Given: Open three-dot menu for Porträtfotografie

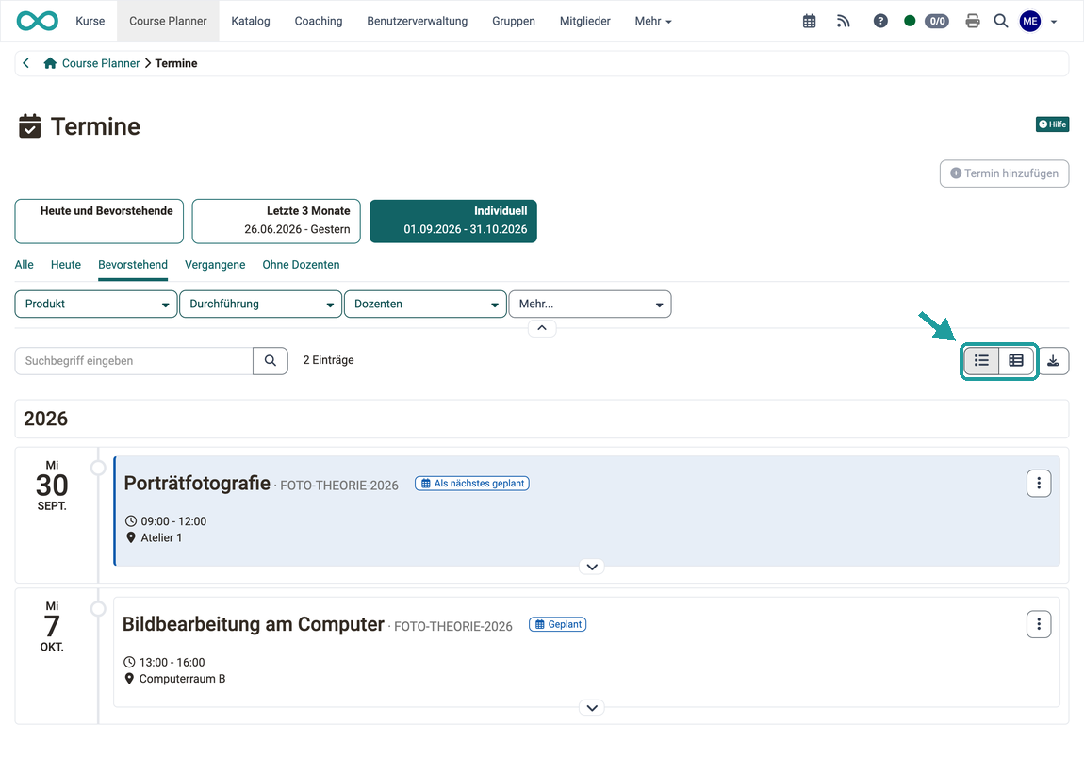Looking at the screenshot, I should (x=1039, y=484).
